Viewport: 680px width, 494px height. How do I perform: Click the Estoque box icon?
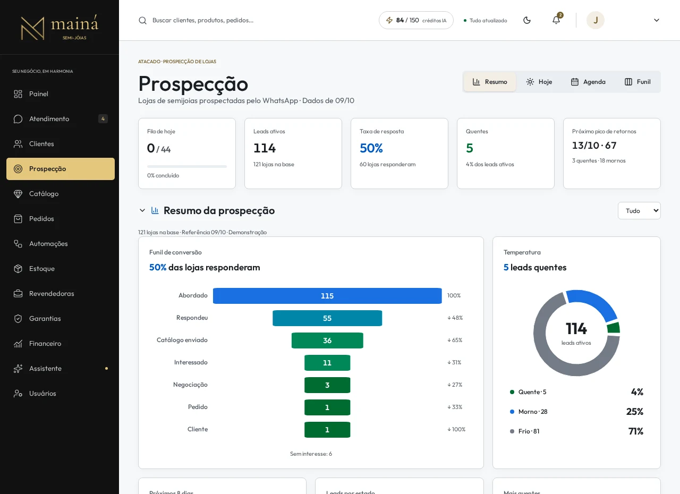point(18,269)
